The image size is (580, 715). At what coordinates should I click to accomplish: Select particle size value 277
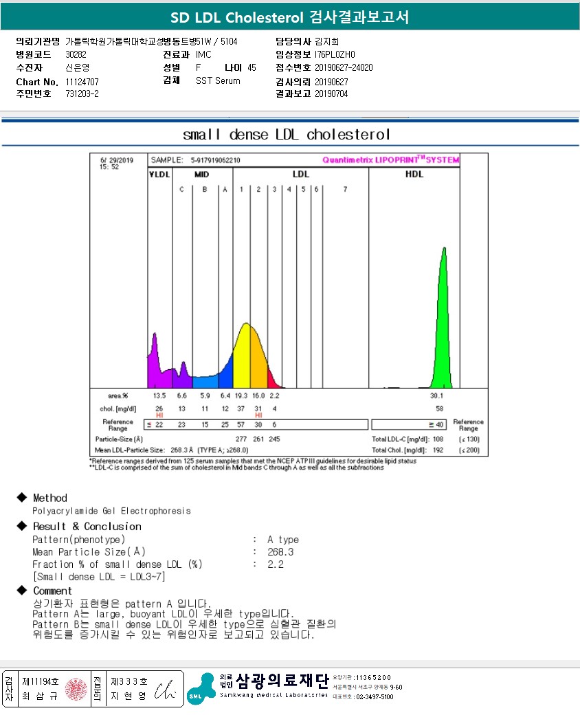(x=241, y=439)
